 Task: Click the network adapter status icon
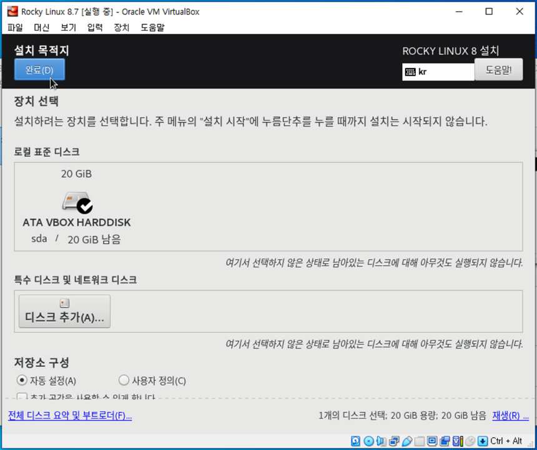[395, 441]
